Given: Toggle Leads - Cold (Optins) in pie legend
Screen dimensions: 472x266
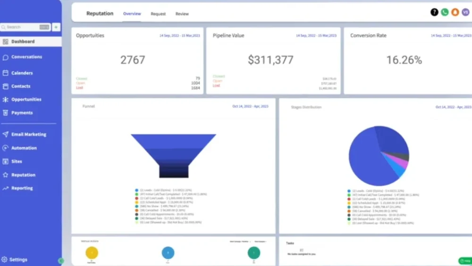Looking at the screenshot, I should [x=376, y=191].
